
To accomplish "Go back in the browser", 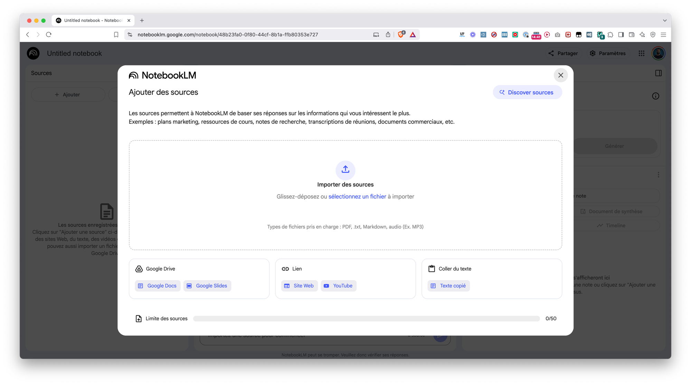I will [x=28, y=35].
